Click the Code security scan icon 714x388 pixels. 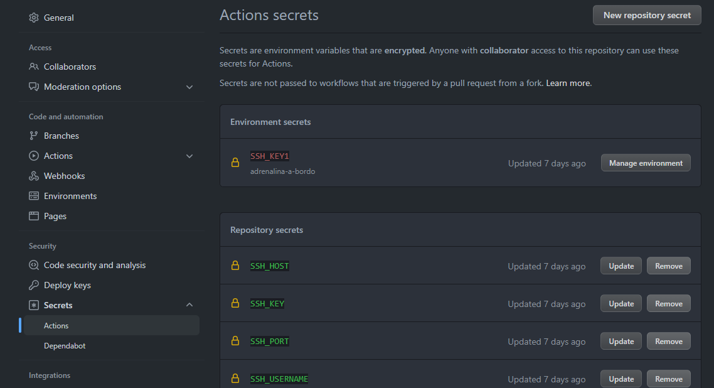pos(34,265)
